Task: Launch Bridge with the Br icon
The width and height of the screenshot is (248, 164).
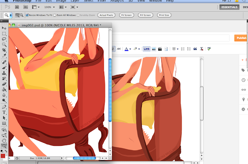Action: point(17,7)
